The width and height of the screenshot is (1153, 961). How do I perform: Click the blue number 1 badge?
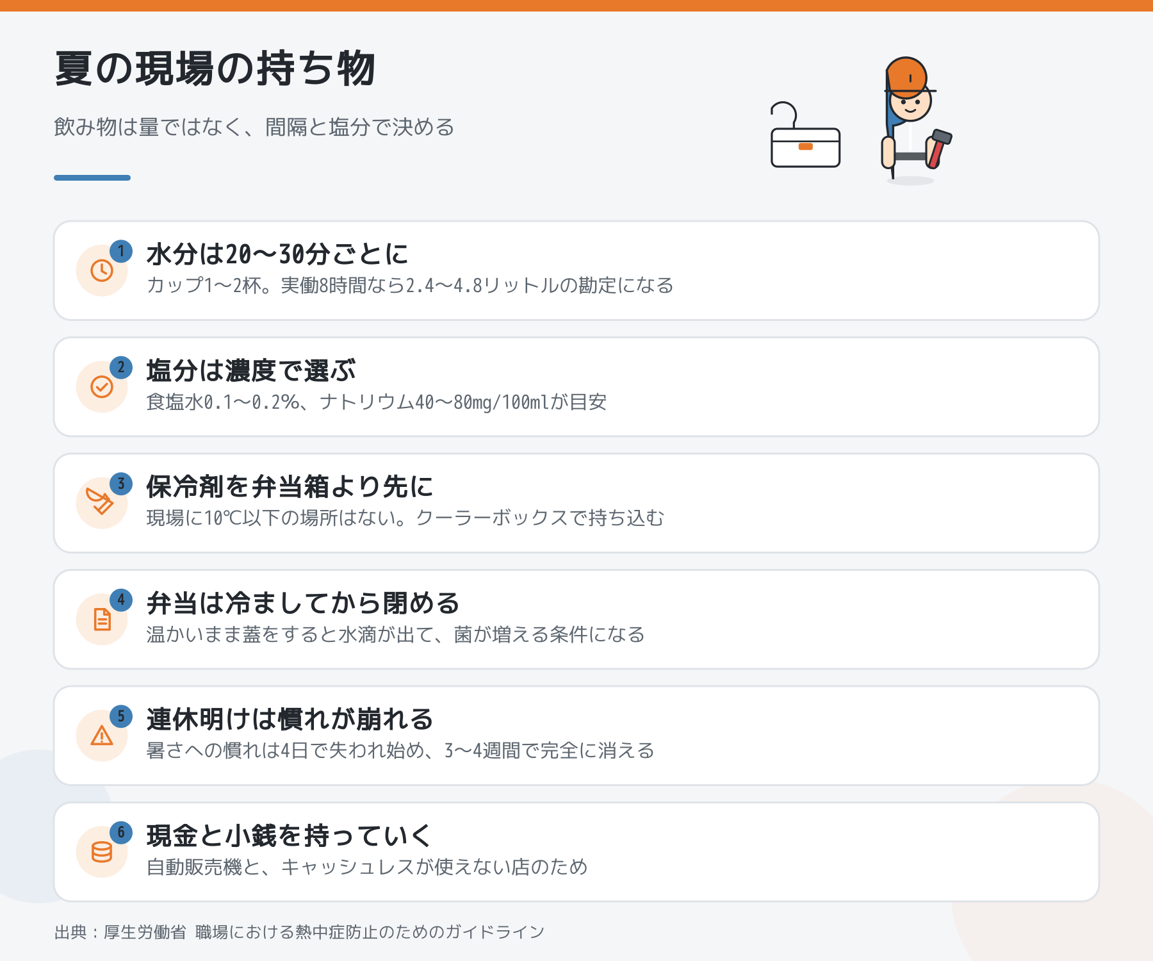121,251
